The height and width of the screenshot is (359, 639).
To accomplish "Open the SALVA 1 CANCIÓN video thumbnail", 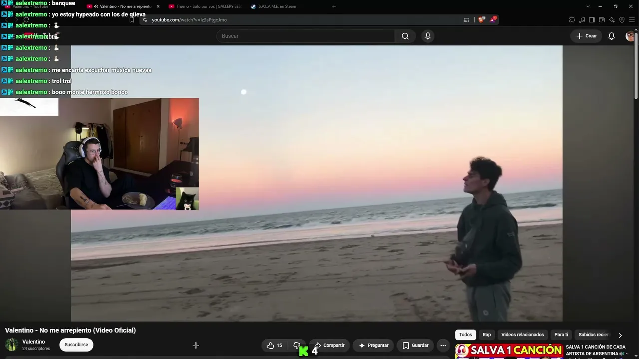I will (509, 351).
